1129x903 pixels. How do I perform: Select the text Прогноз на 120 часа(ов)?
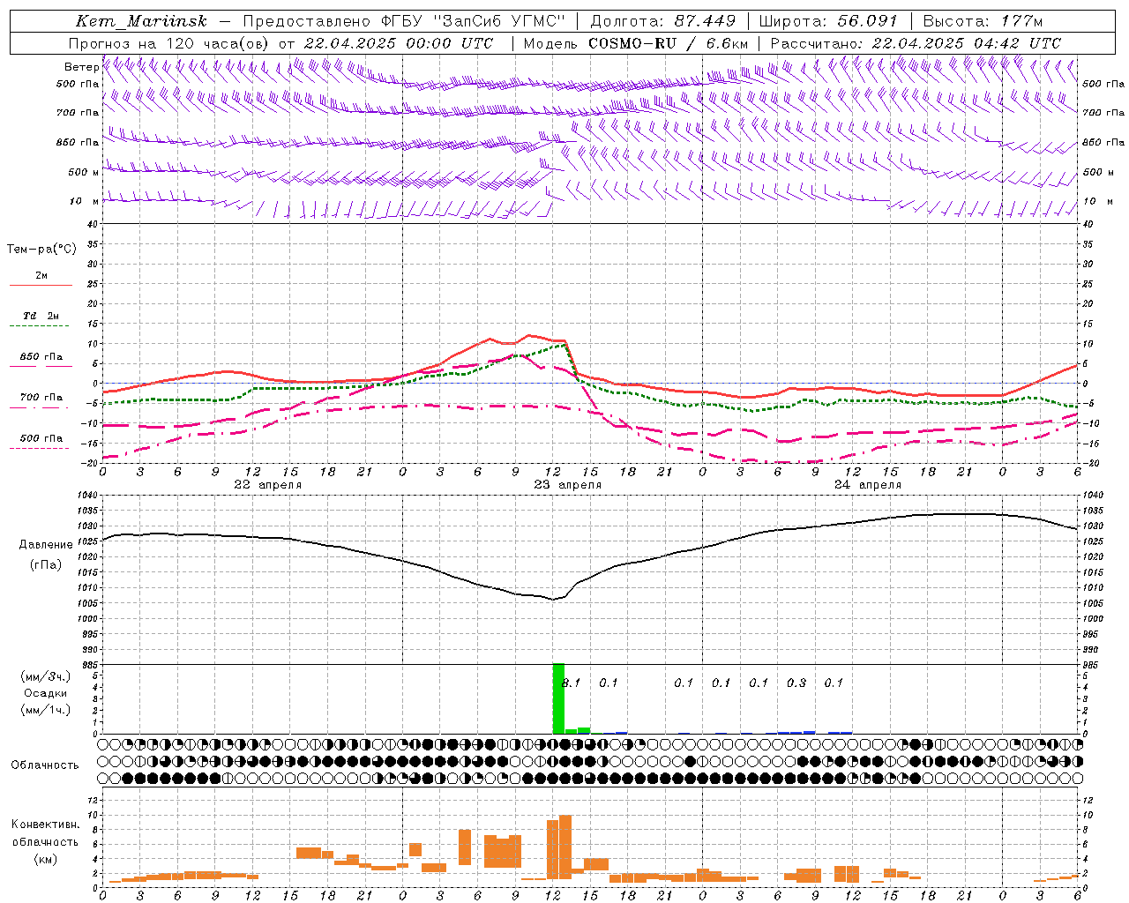coord(170,43)
